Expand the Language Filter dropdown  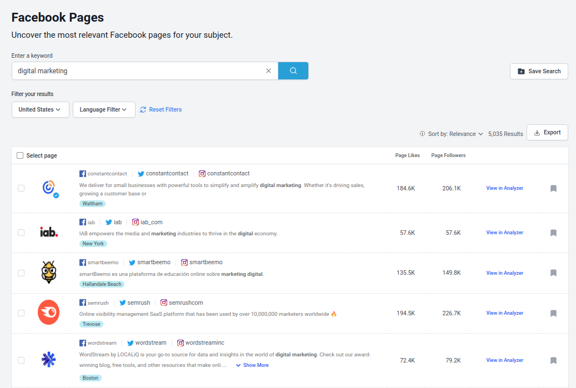103,110
